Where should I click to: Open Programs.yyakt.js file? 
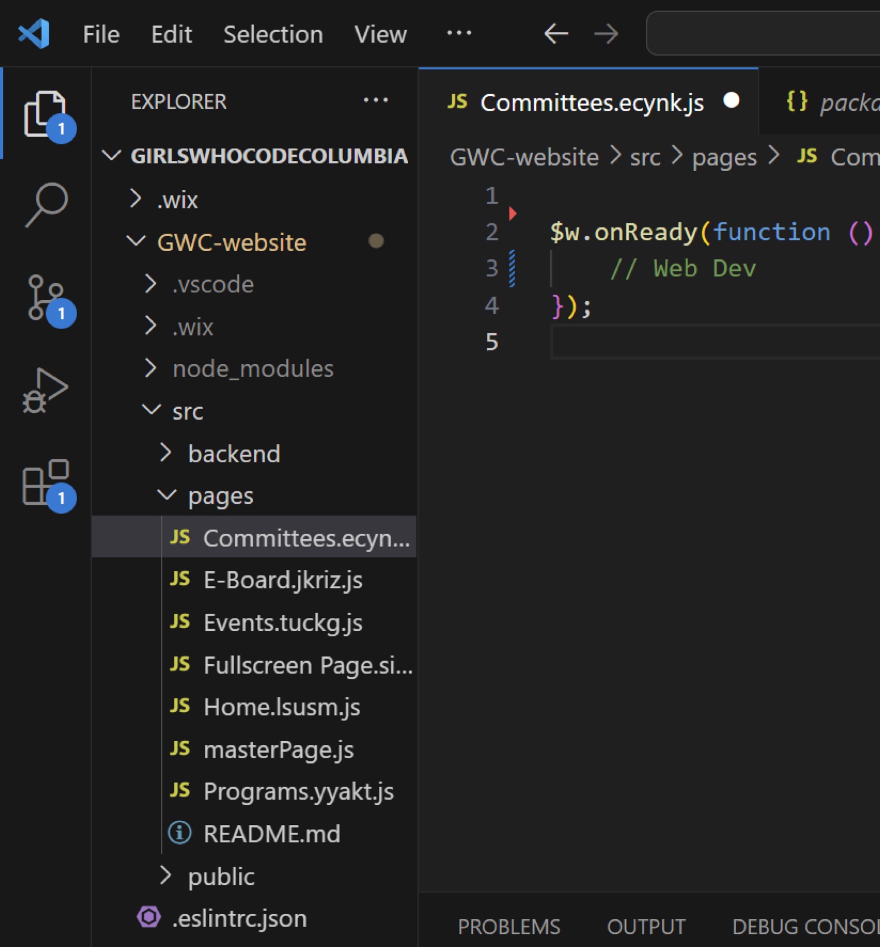[255, 791]
